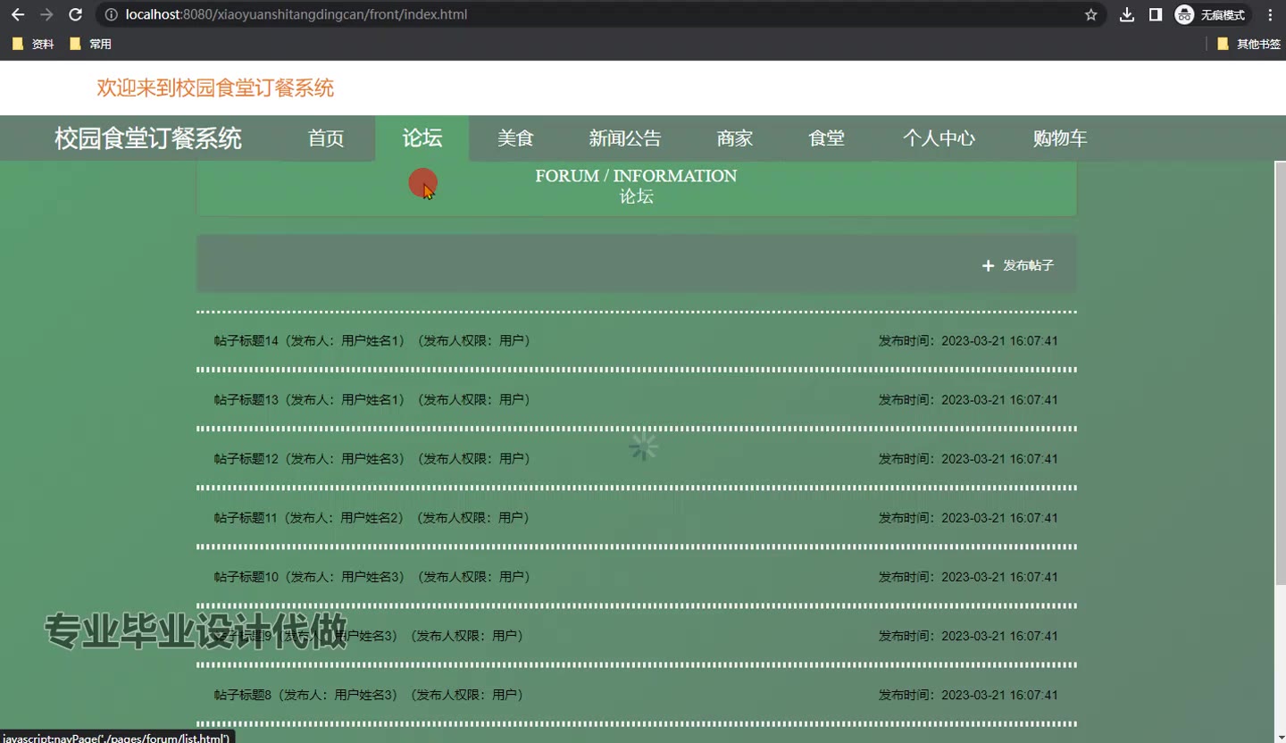
Task: Open the 资料 bookmark folder
Action: click(34, 44)
